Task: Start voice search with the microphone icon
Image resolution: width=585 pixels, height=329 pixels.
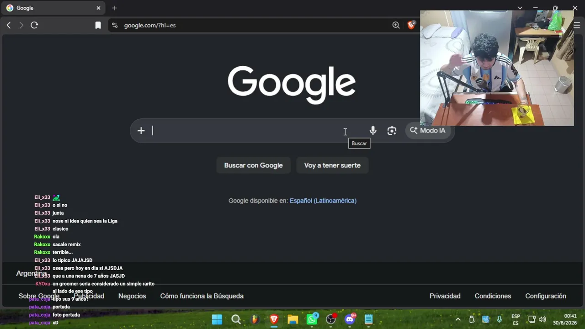Action: point(373,131)
